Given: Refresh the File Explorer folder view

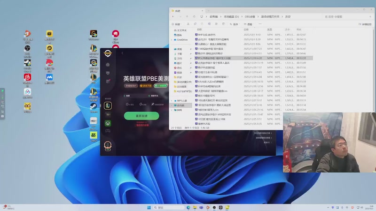Looking at the screenshot, I should (194, 16).
